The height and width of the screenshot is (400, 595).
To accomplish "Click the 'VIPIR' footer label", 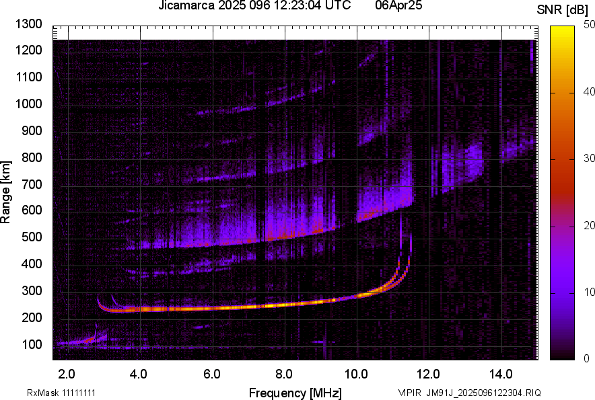I will pyautogui.click(x=410, y=393).
